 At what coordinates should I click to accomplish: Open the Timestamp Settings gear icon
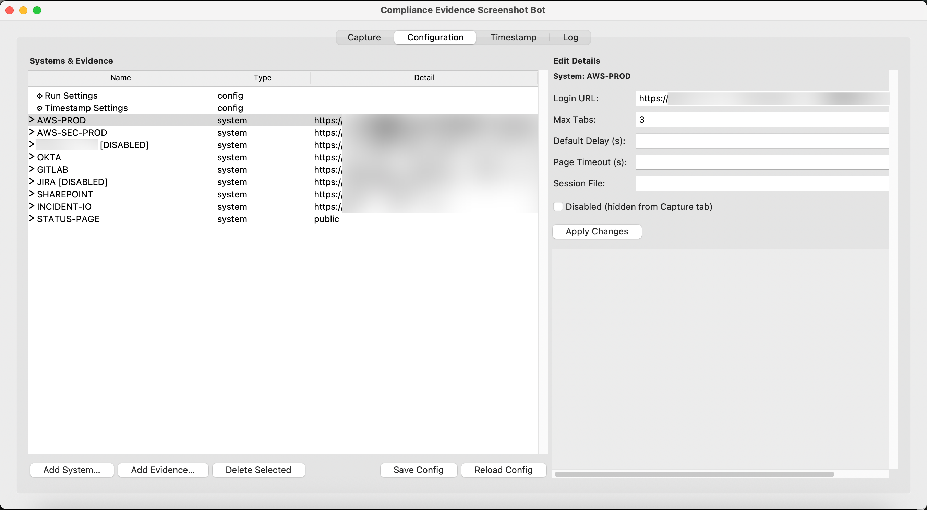pos(39,108)
